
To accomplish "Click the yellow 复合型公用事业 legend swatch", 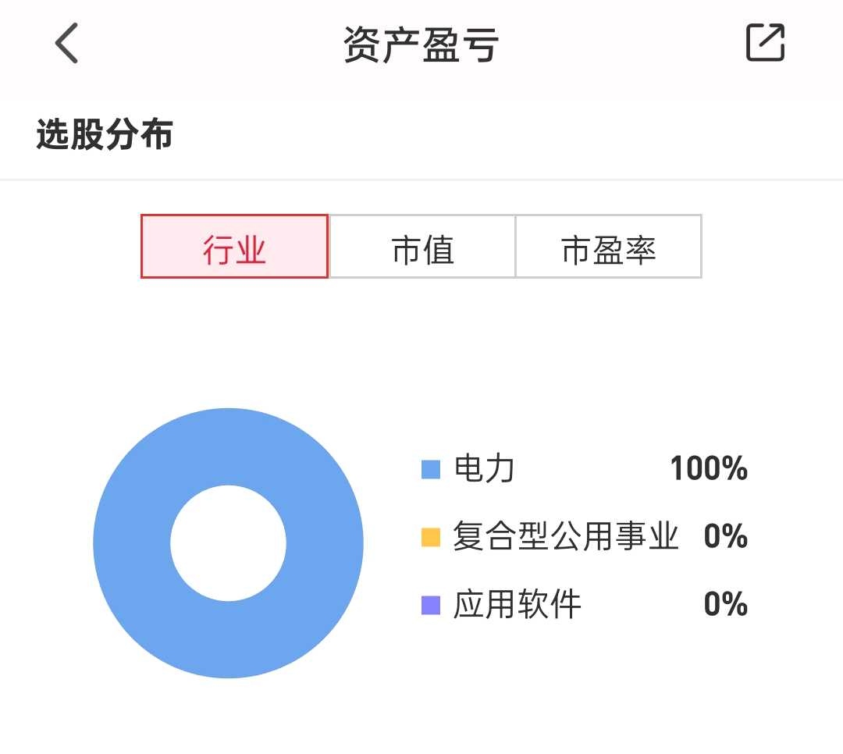I will 431,537.
